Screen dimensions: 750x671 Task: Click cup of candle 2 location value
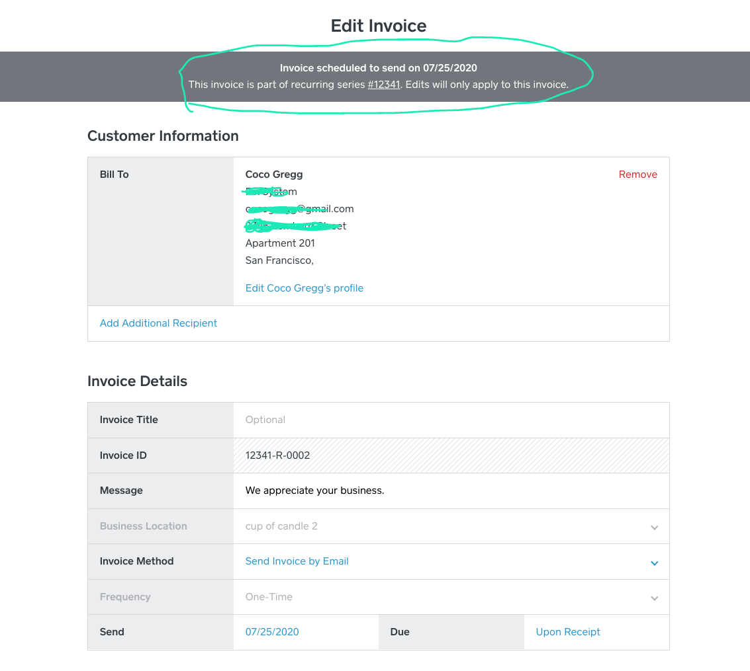[281, 526]
